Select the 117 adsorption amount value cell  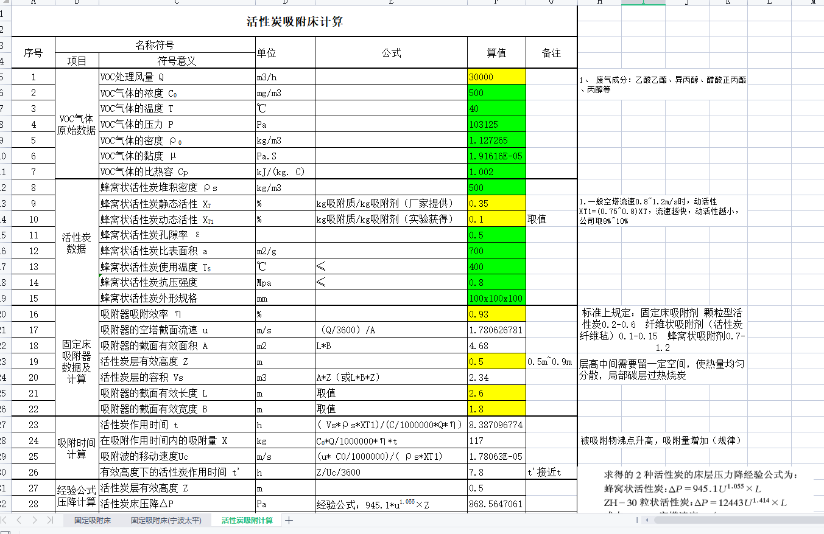coord(496,441)
